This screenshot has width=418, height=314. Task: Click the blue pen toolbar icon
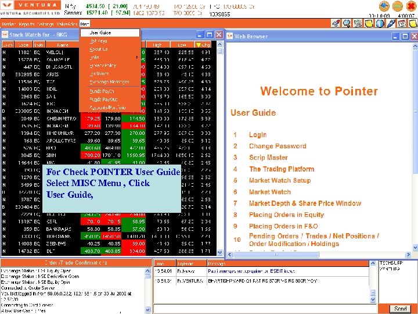click(x=391, y=23)
